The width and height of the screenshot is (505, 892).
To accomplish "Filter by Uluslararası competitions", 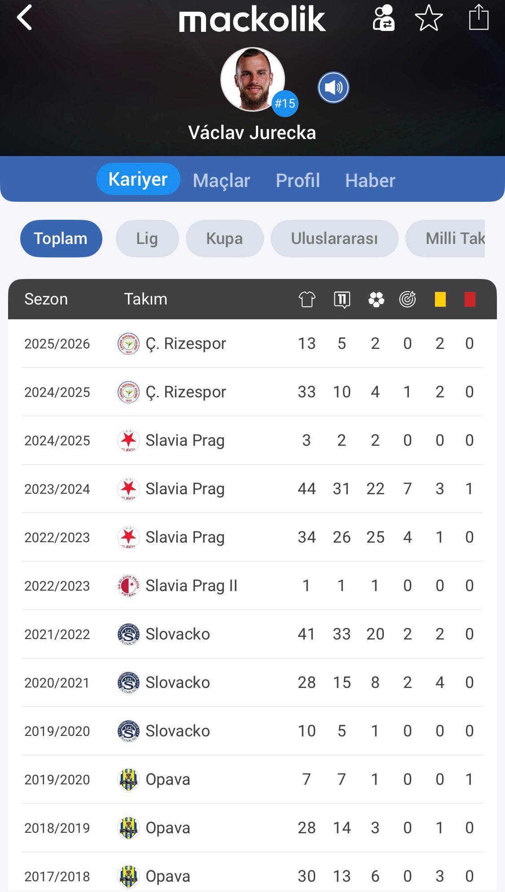I will pos(334,239).
